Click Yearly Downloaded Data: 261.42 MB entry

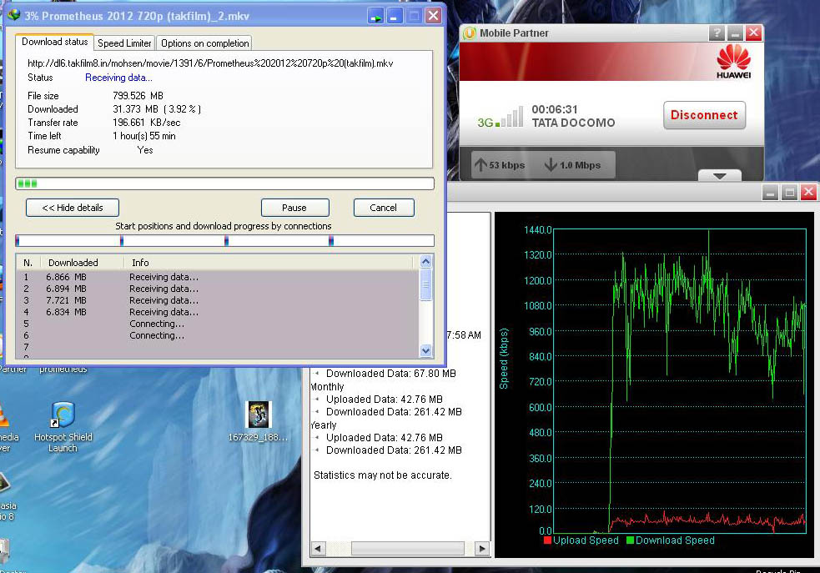(394, 450)
